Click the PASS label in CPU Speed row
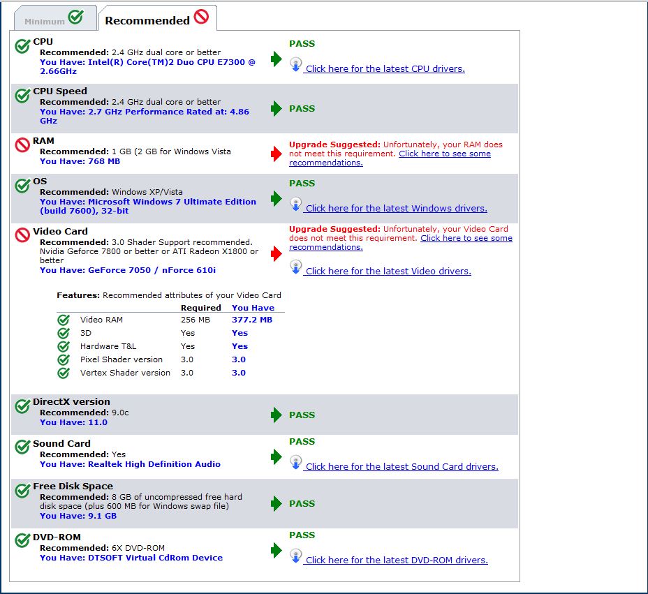 (302, 109)
